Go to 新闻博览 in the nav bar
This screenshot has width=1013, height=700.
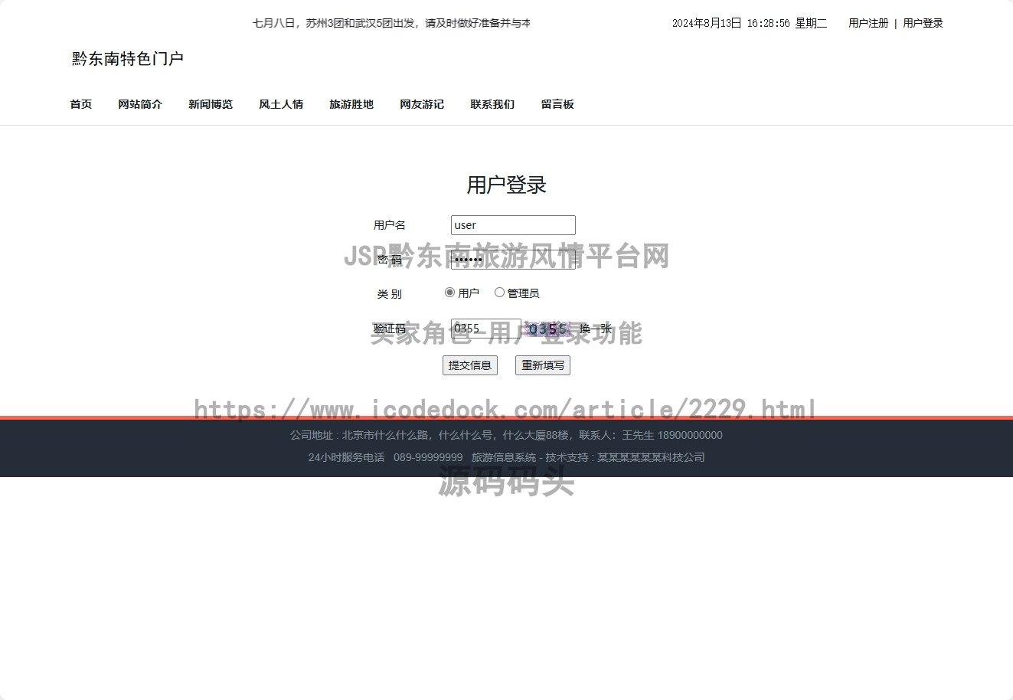tap(211, 104)
